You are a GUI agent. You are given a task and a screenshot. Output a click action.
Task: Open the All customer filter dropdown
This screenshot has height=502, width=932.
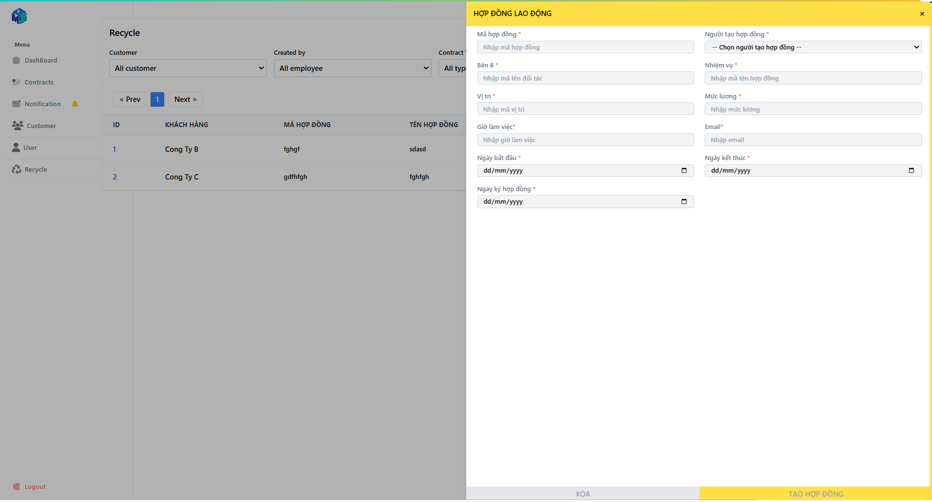tap(187, 68)
